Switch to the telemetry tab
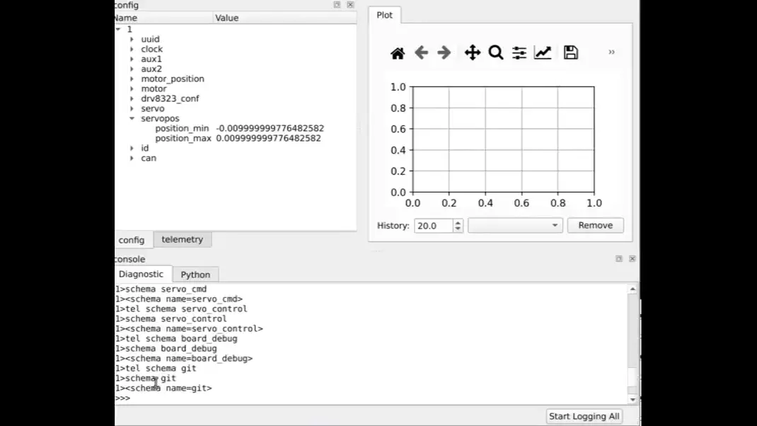Viewport: 757px width, 426px height. click(x=182, y=240)
